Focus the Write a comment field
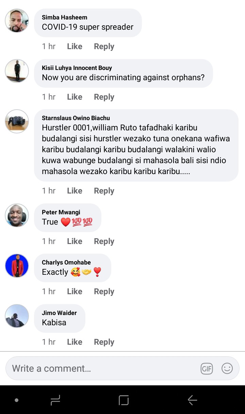 click(x=122, y=368)
